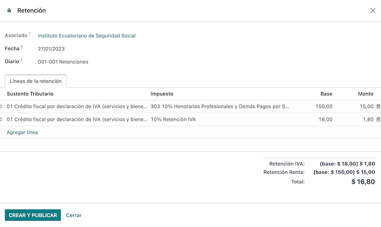This screenshot has width=381, height=227.
Task: Show help tooltip for Diario field
Action: [22, 60]
